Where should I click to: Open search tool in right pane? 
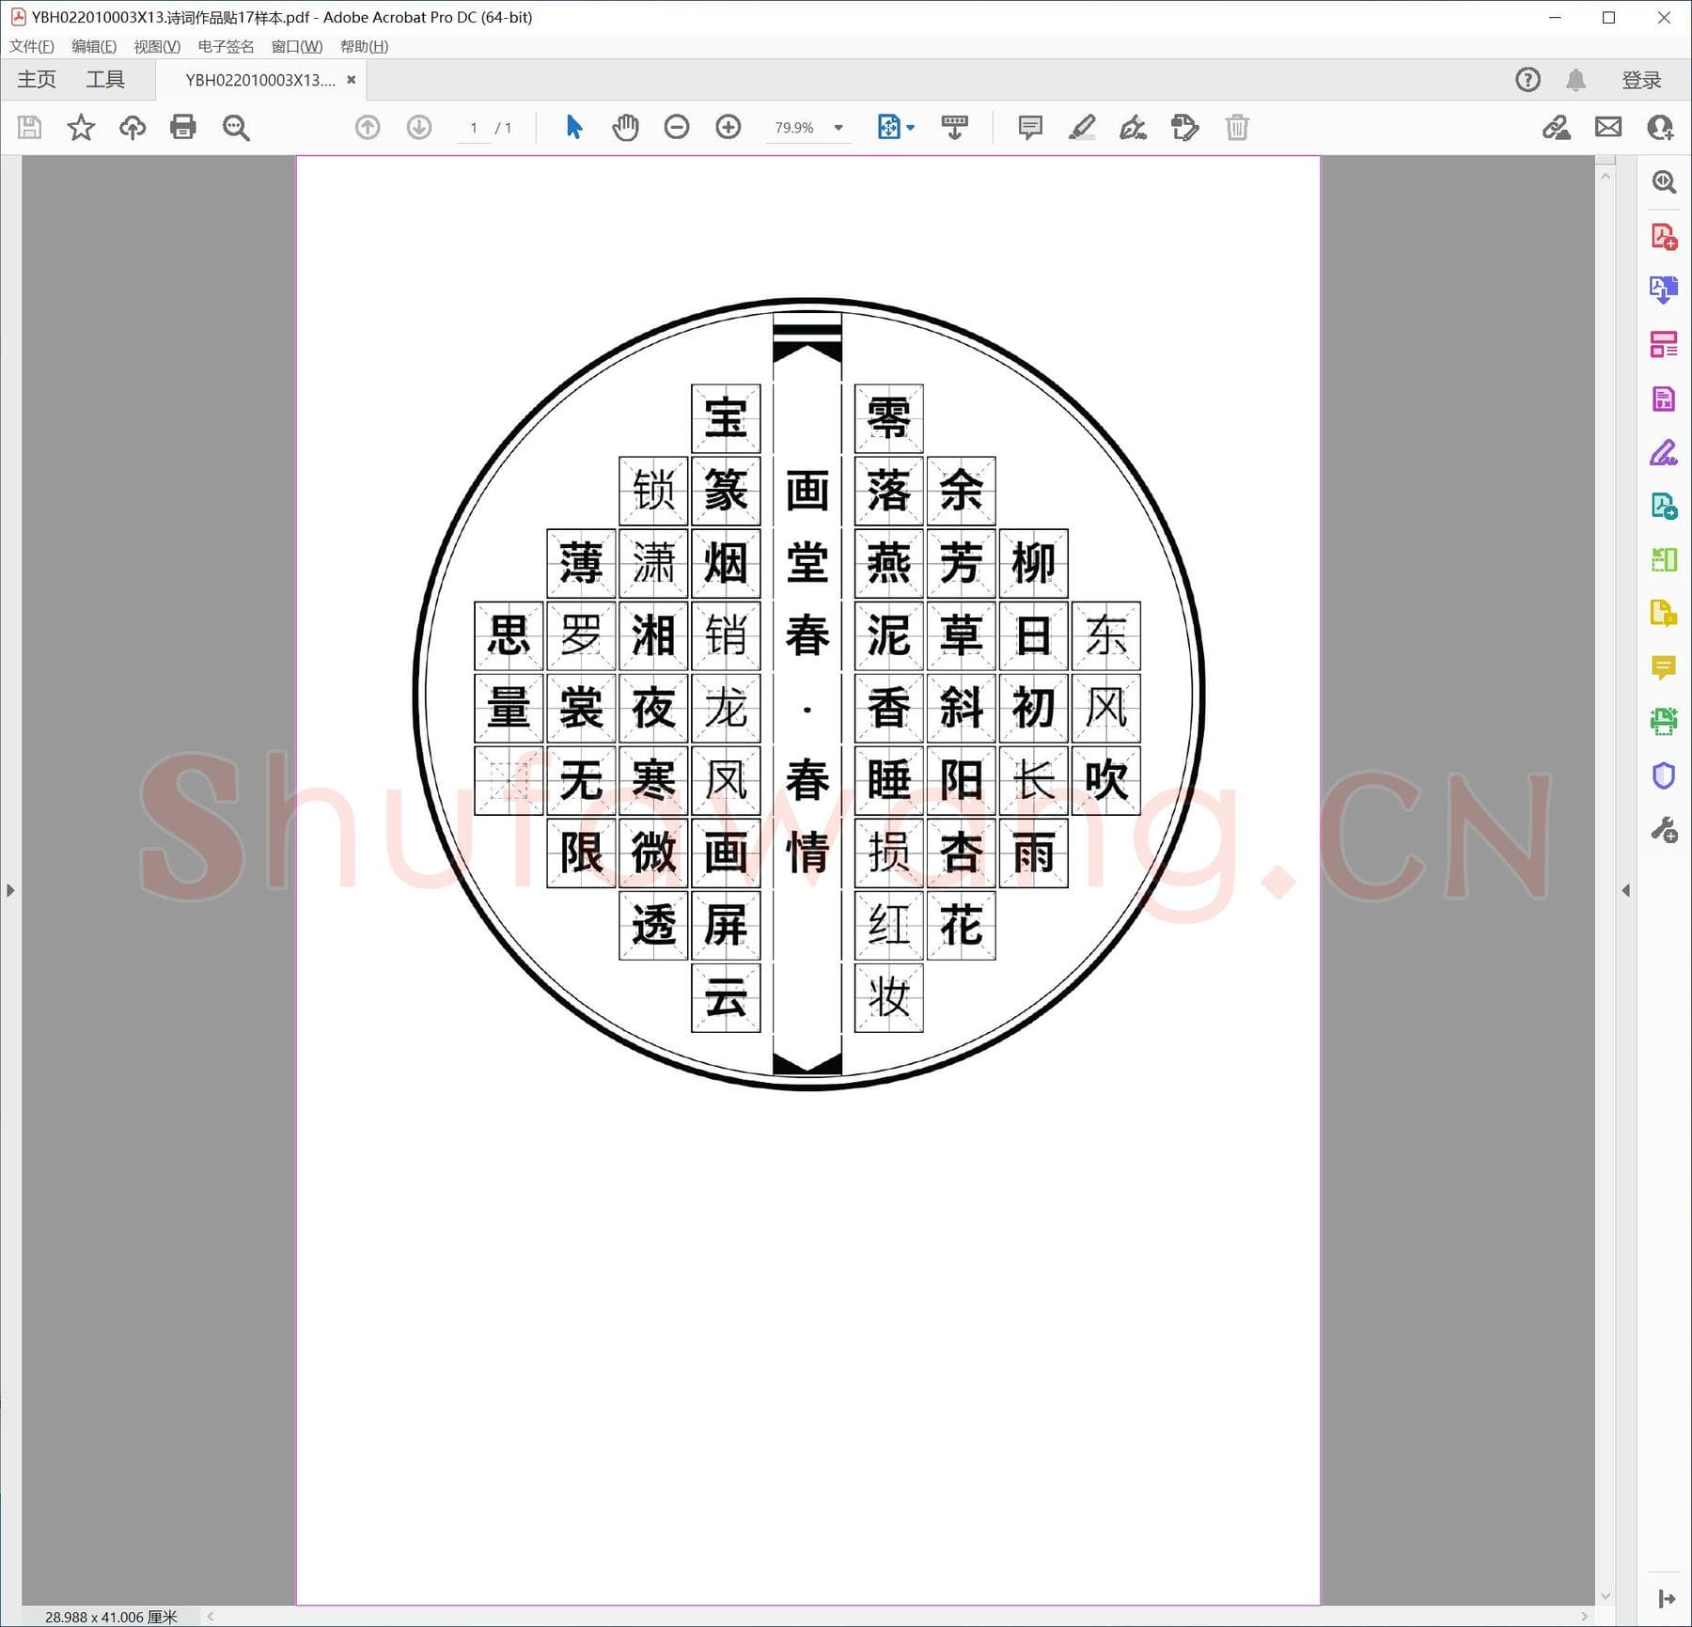click(x=1664, y=181)
